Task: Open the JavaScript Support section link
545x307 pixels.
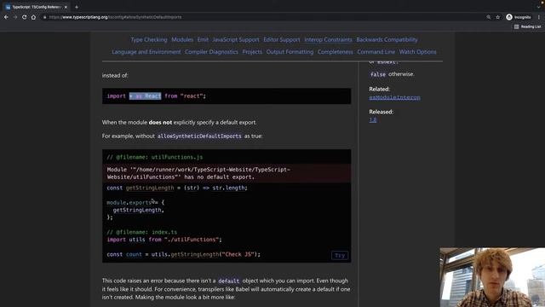Action: tap(236, 40)
